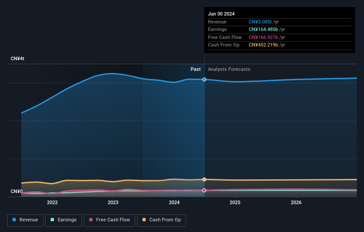
Task: Click the Past label
Action: (x=196, y=69)
